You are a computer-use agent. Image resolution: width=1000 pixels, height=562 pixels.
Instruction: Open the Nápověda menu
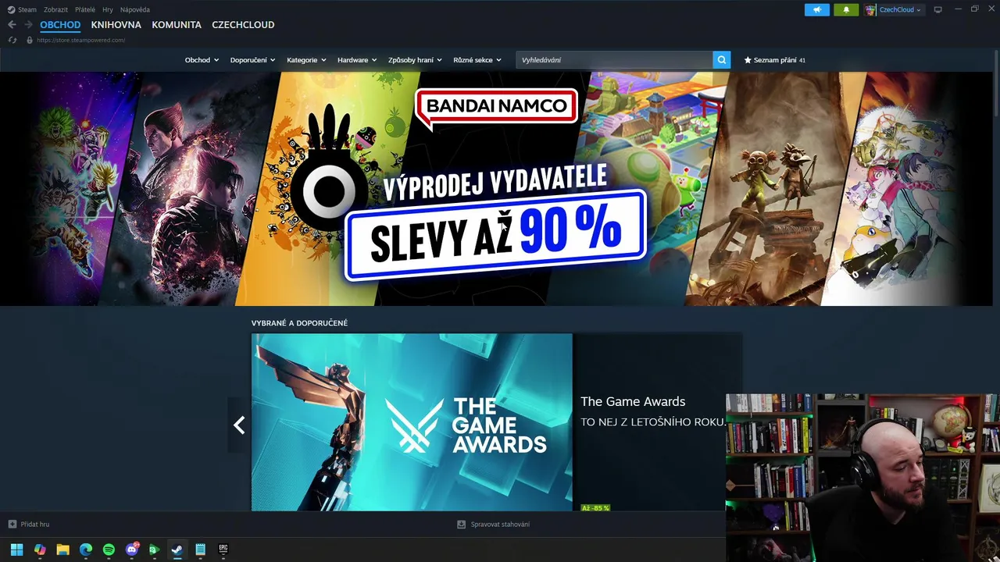[135, 10]
